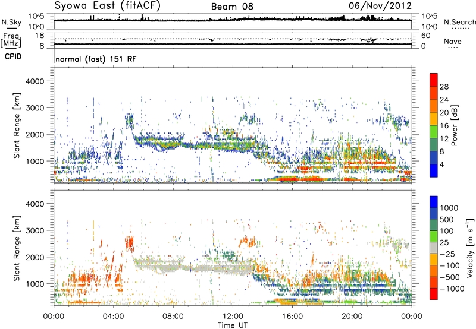Click the "-100" velocity colorbar label

click(450, 265)
